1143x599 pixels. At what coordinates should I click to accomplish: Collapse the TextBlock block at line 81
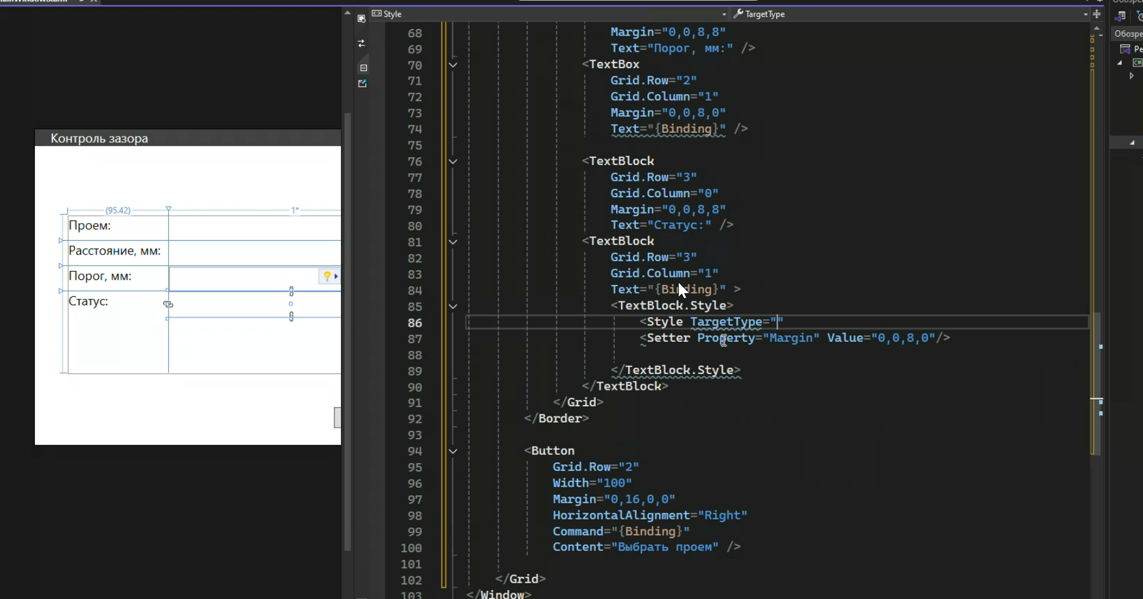tap(453, 241)
